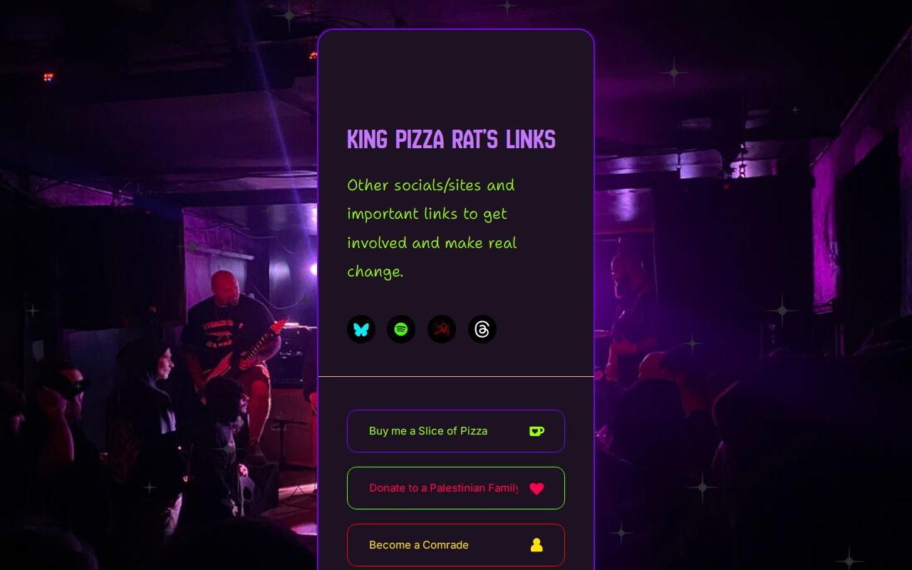912x570 pixels.
Task: Visit the red AO3 profile icon
Action: [x=442, y=329]
